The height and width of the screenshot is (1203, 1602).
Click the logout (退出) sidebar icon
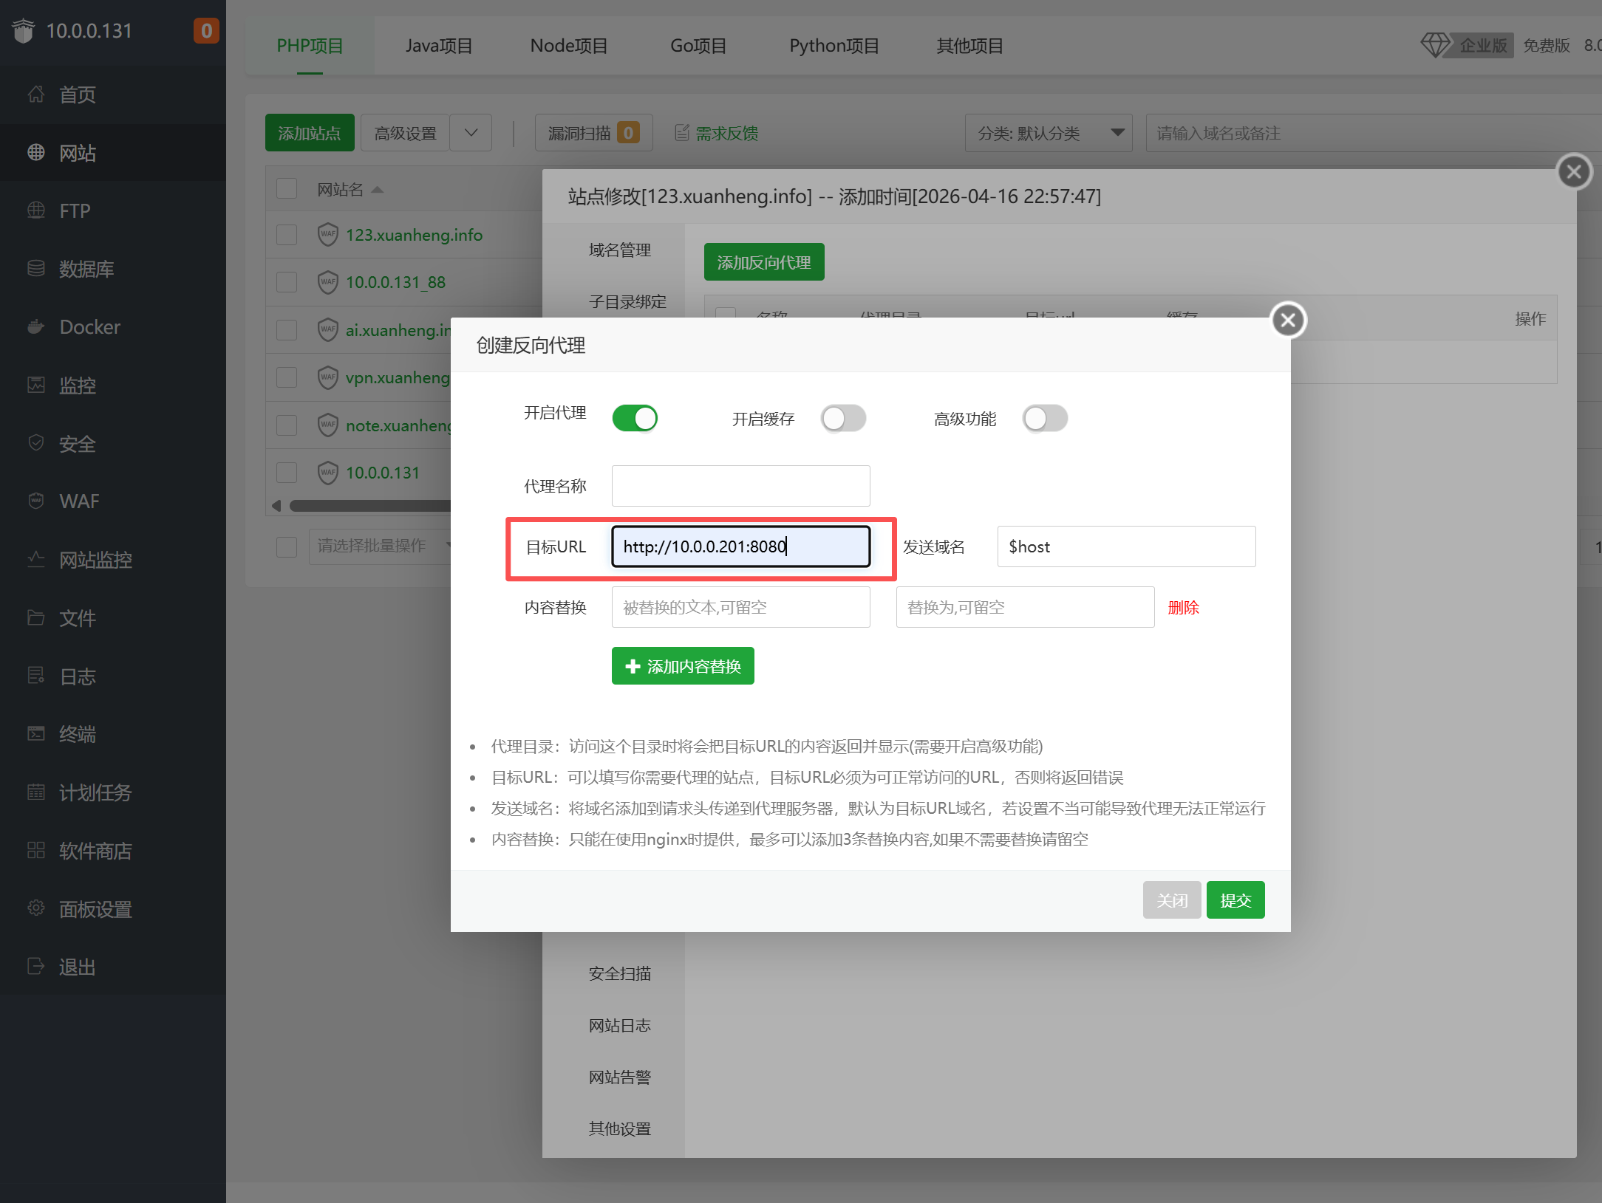pyautogui.click(x=35, y=967)
